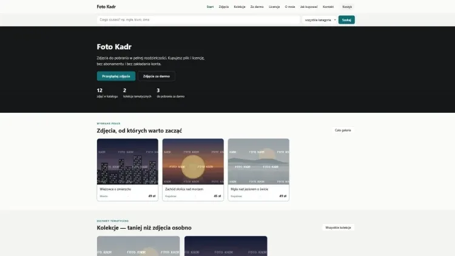Expand the wszystkie kategorie dropdown
This screenshot has height=256, width=455.
(320, 20)
